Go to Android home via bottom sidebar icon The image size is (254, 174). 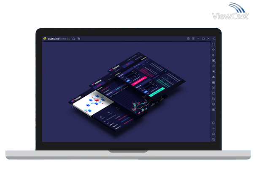[213, 134]
